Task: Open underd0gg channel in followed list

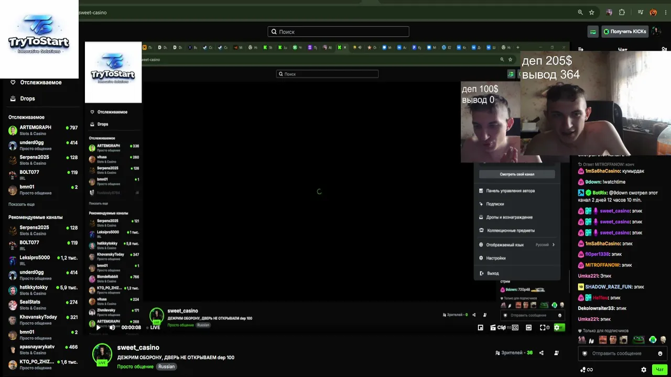Action: click(x=43, y=145)
